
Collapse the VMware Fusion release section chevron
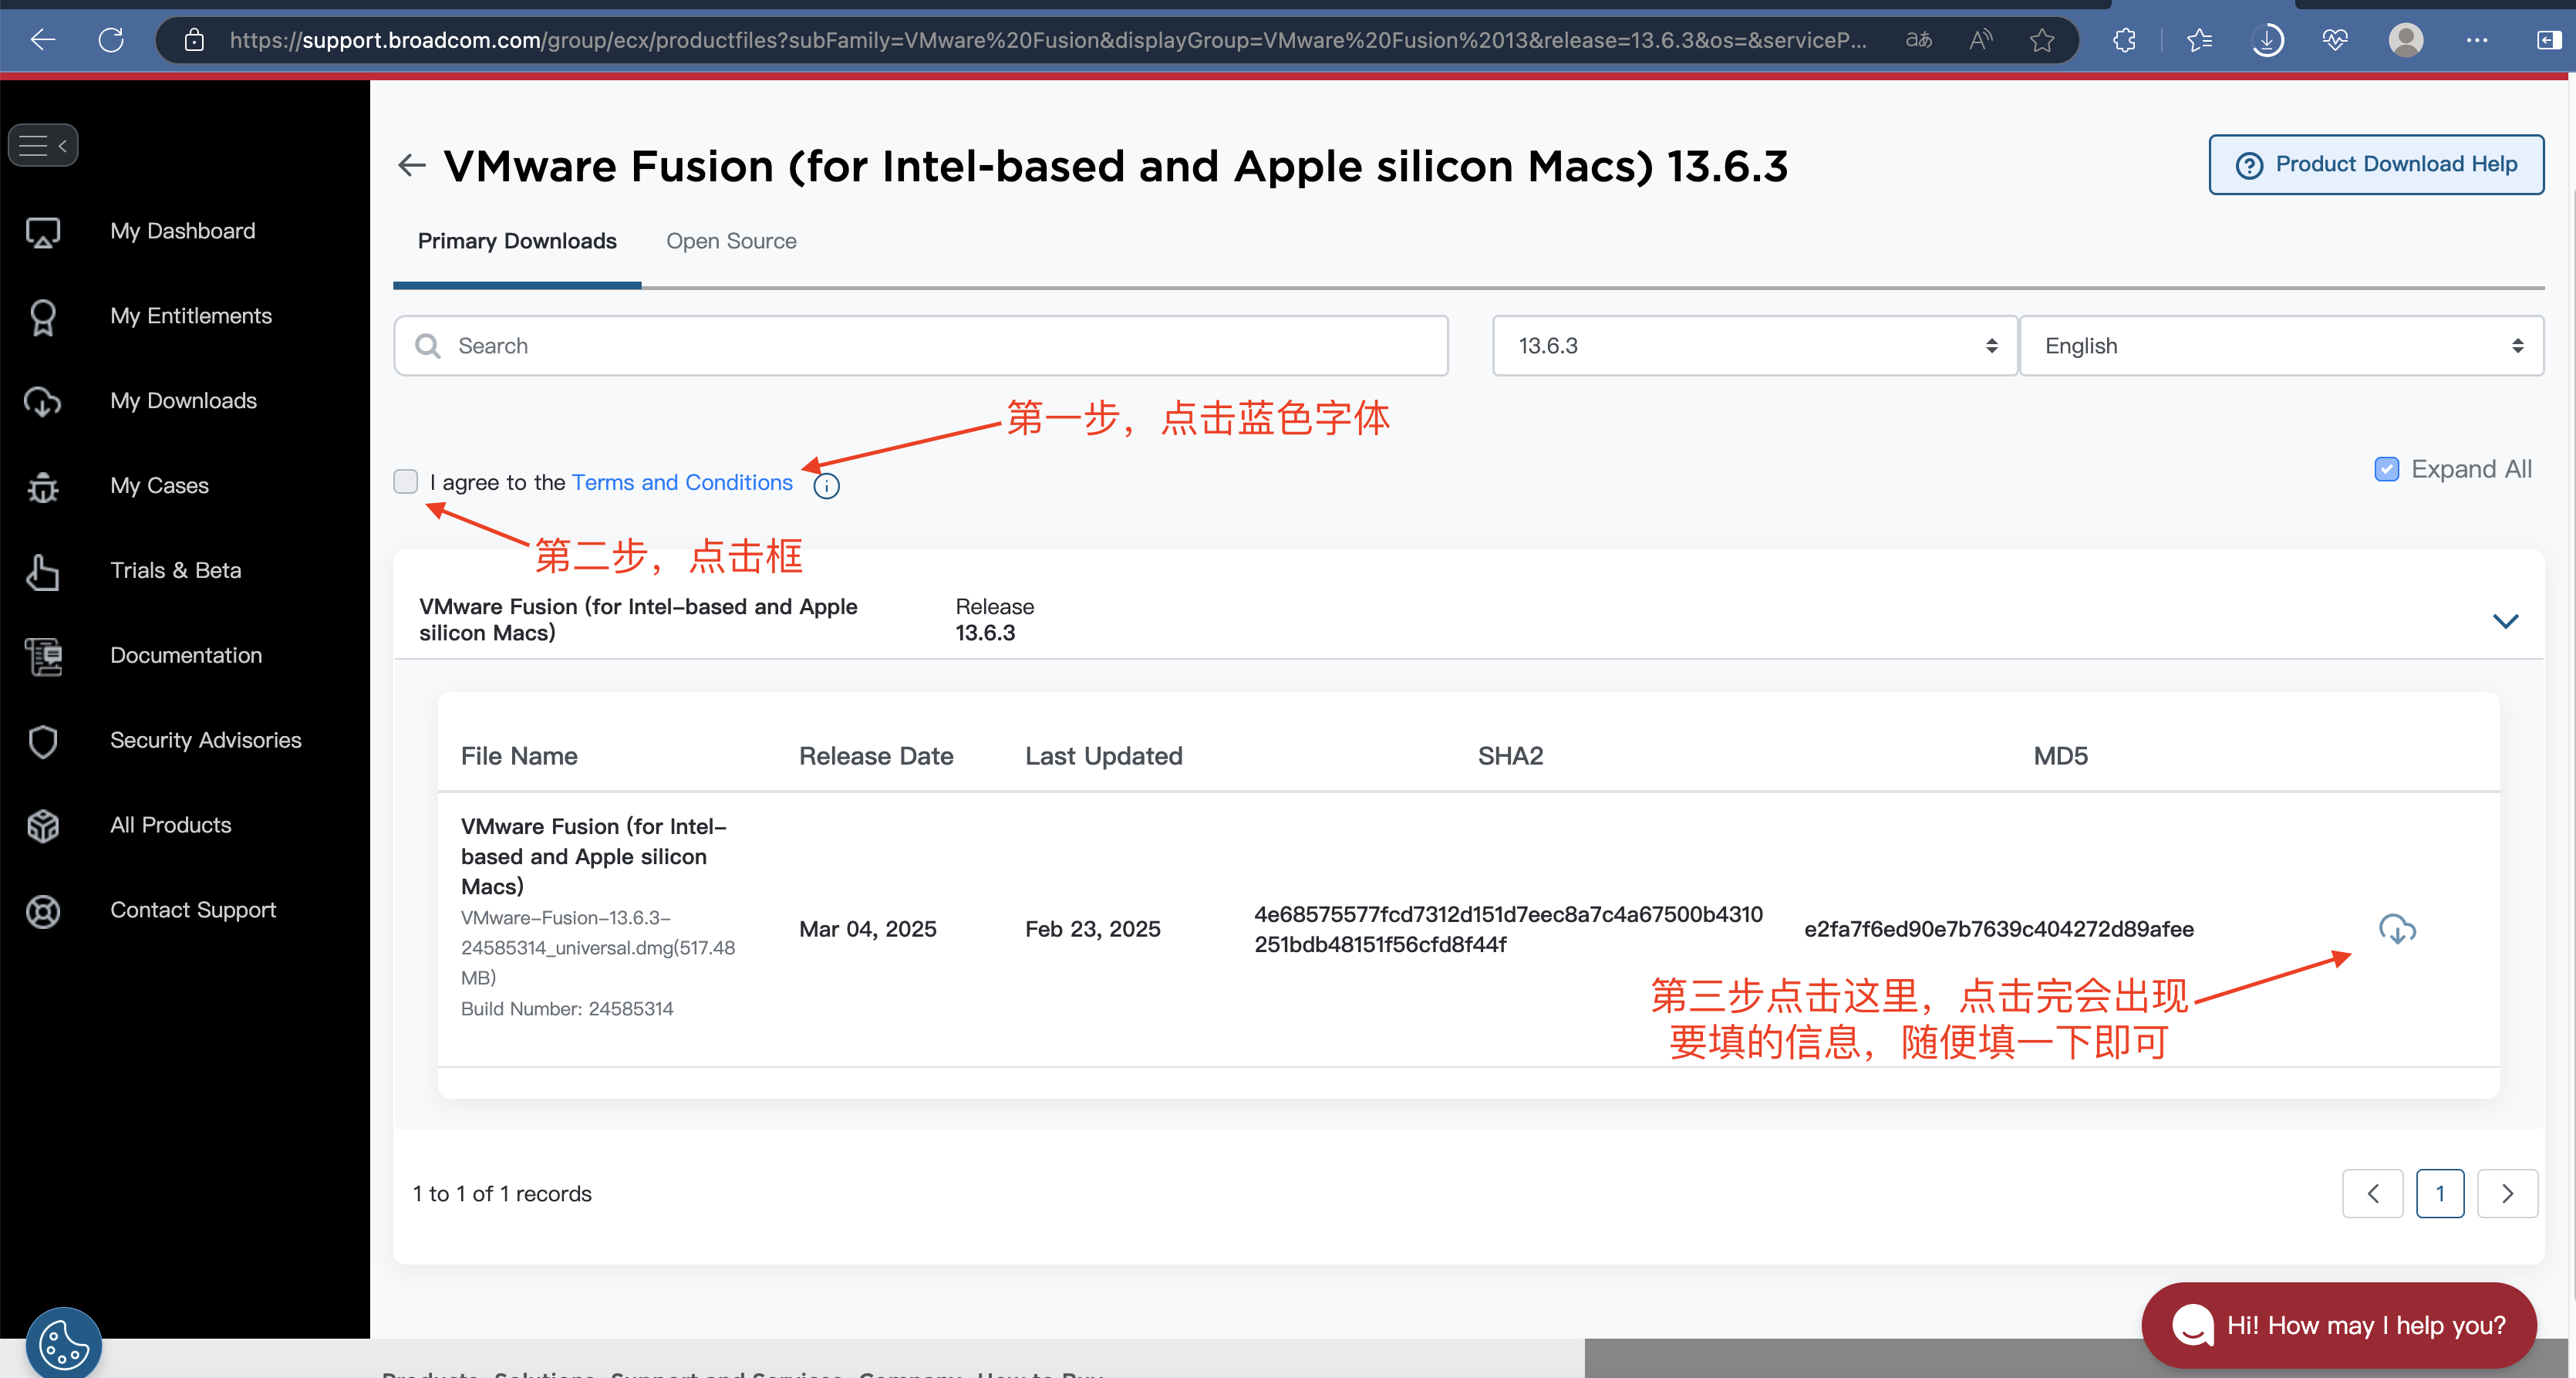click(x=2505, y=620)
